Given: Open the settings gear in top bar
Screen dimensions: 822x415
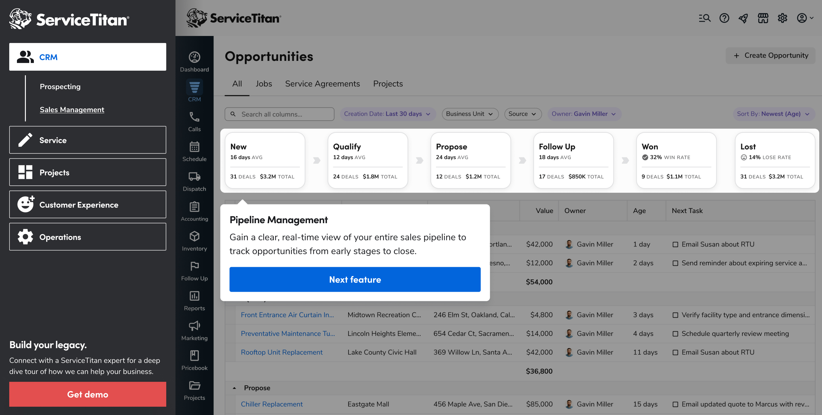Looking at the screenshot, I should point(782,18).
